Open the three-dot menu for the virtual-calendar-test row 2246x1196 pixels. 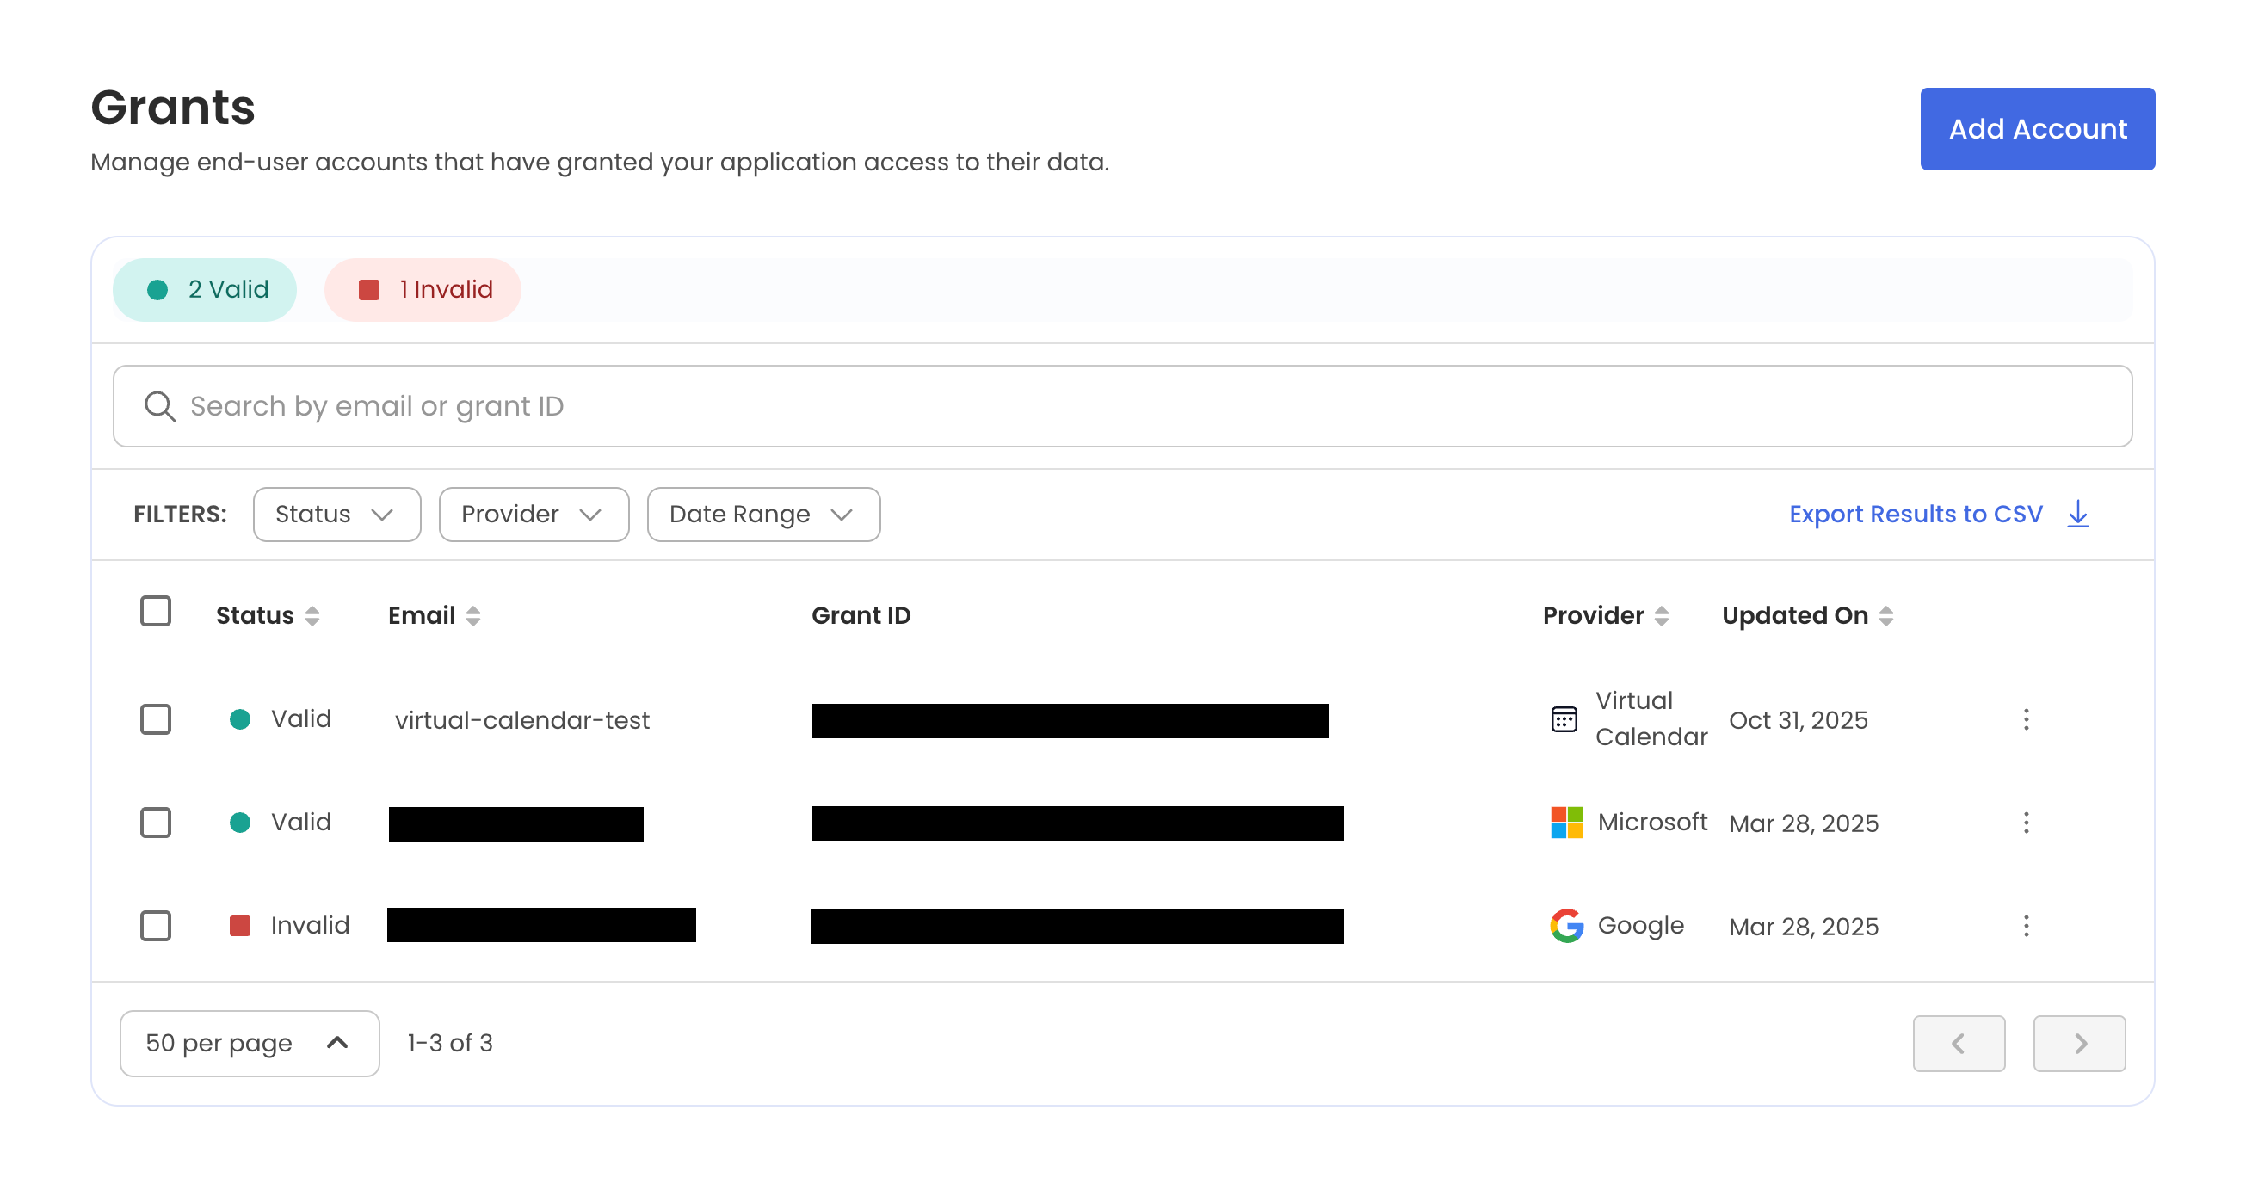tap(2026, 719)
